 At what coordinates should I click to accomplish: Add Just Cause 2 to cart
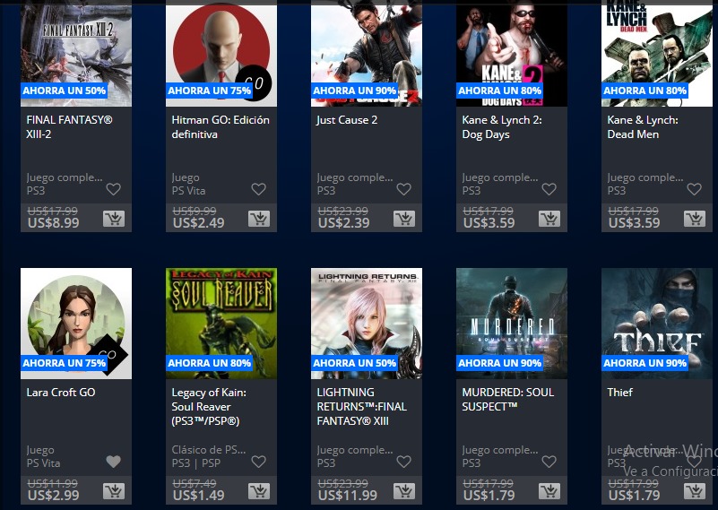point(404,219)
